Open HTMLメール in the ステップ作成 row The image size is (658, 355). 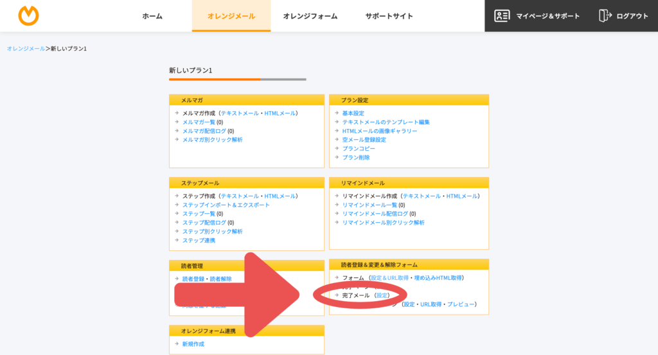(280, 196)
